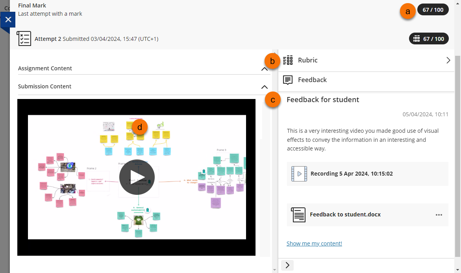This screenshot has width=461, height=273.
Task: Collapse the Submission Content section
Action: [x=265, y=87]
